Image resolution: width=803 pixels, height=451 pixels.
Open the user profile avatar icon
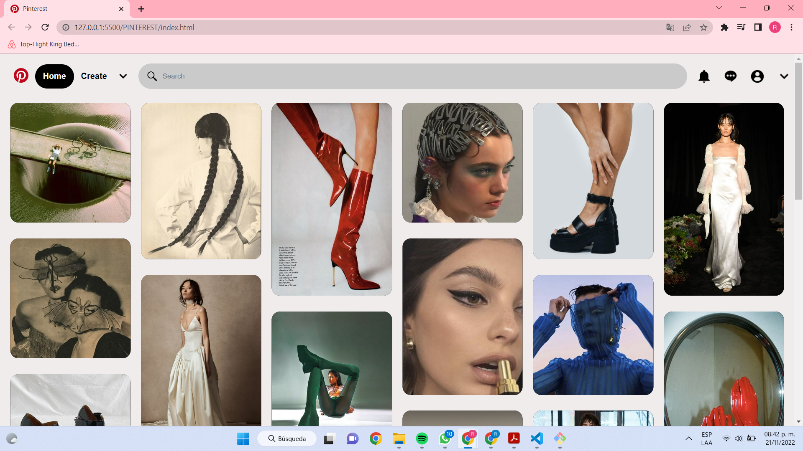(757, 76)
